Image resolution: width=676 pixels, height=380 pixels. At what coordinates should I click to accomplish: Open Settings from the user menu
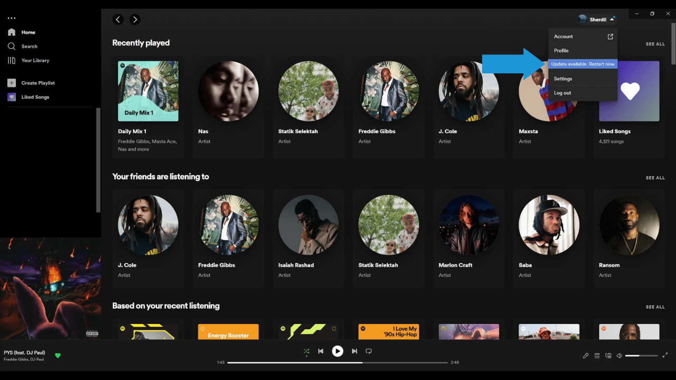583,79
